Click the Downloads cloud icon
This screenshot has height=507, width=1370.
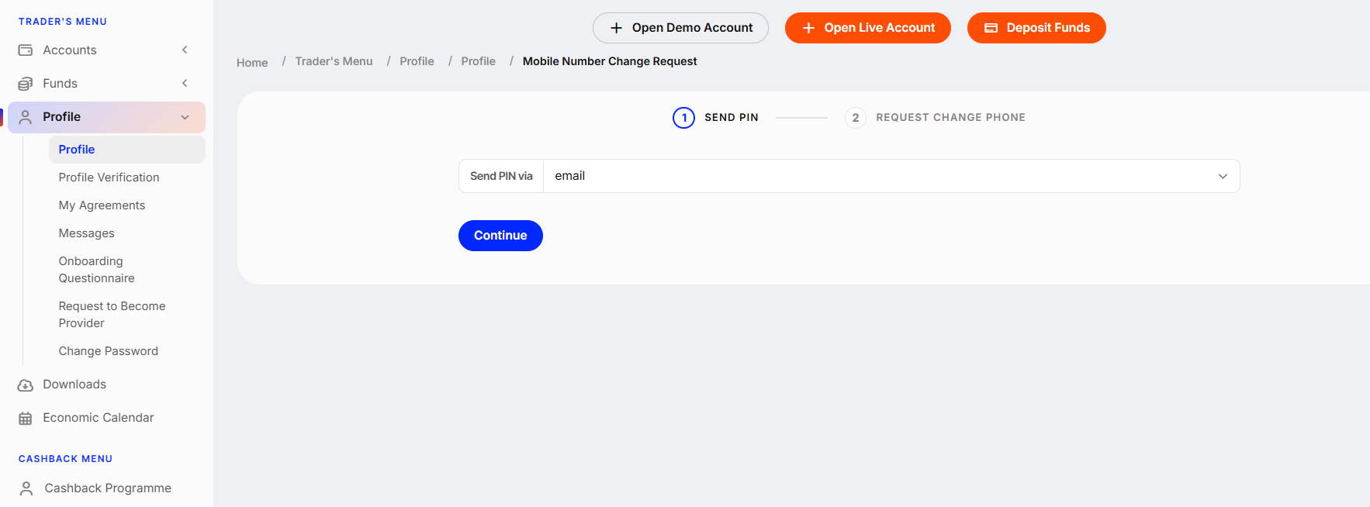coord(26,385)
